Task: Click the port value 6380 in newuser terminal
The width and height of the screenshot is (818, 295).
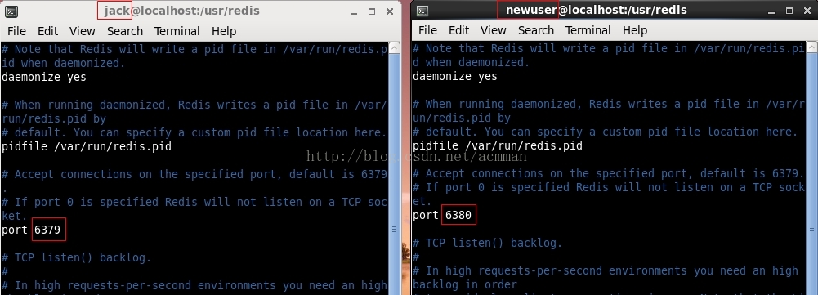Action: [458, 215]
